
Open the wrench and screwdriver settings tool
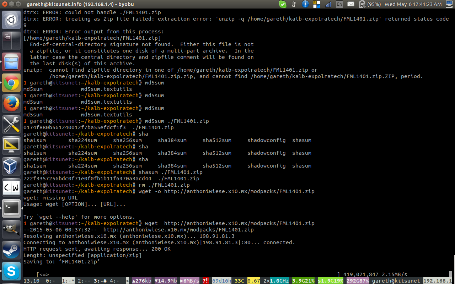coord(11,125)
